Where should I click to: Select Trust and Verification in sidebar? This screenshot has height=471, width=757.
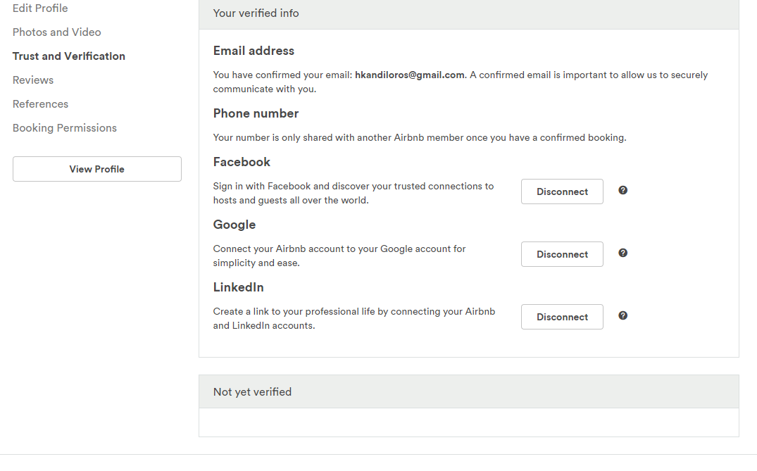[x=69, y=56]
